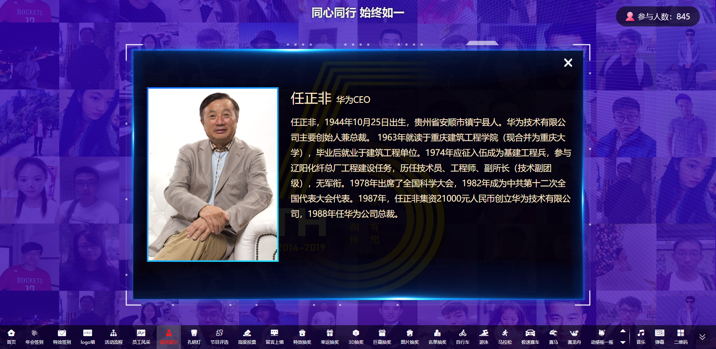Toggle 音乐 background music

pyautogui.click(x=641, y=337)
